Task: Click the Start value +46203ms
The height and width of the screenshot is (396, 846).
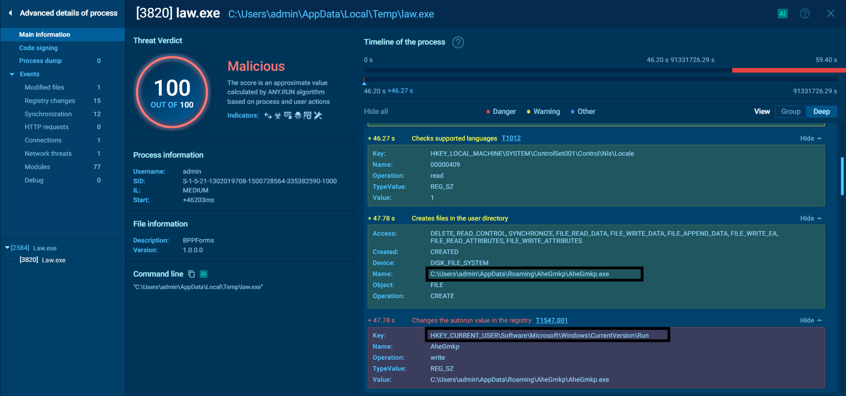Action: [x=198, y=200]
